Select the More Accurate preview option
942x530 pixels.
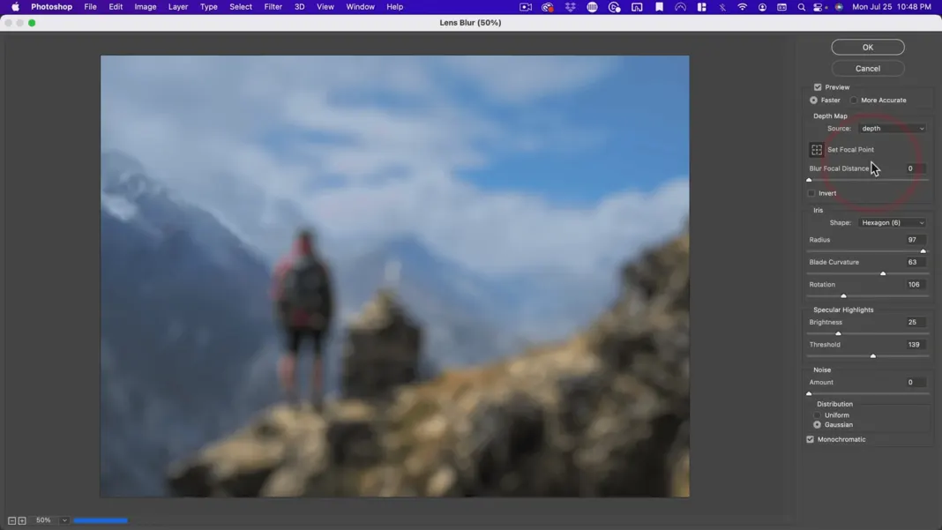click(x=854, y=101)
